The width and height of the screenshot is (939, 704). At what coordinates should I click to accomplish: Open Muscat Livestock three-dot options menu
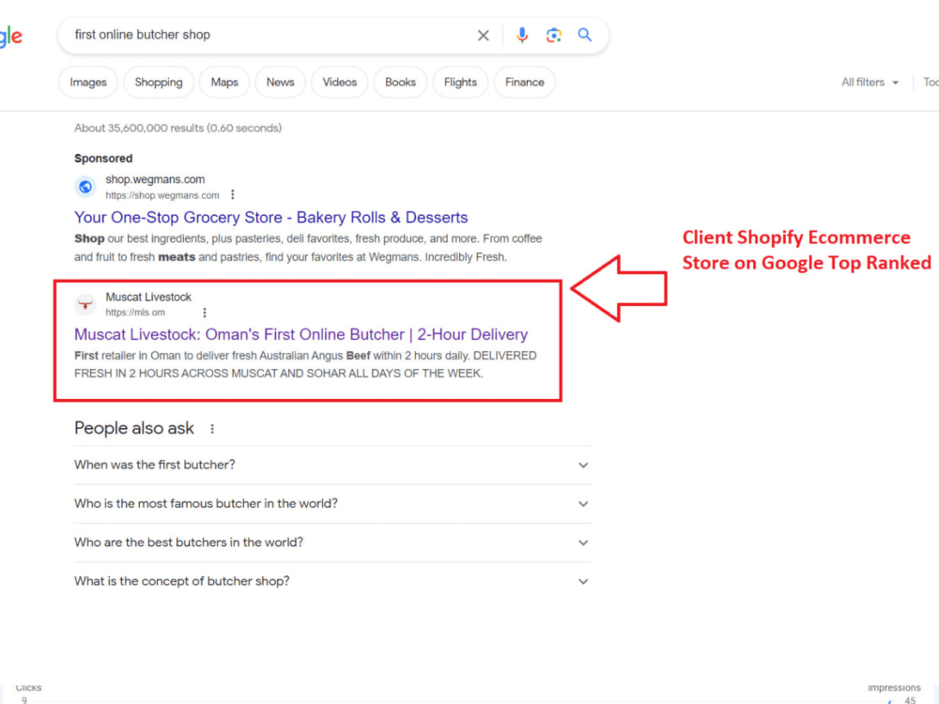click(205, 313)
